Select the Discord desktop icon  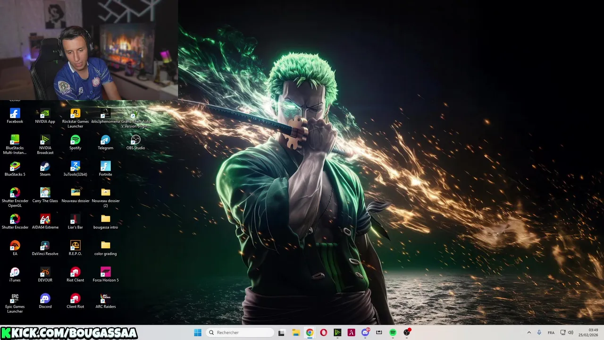coord(45,301)
